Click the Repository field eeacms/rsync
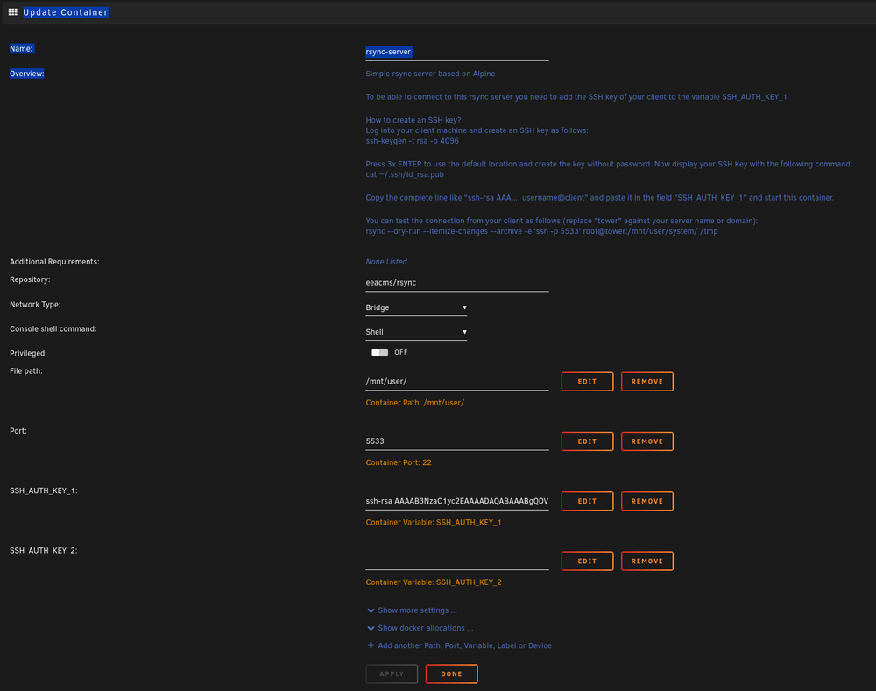876x691 pixels. tap(457, 283)
